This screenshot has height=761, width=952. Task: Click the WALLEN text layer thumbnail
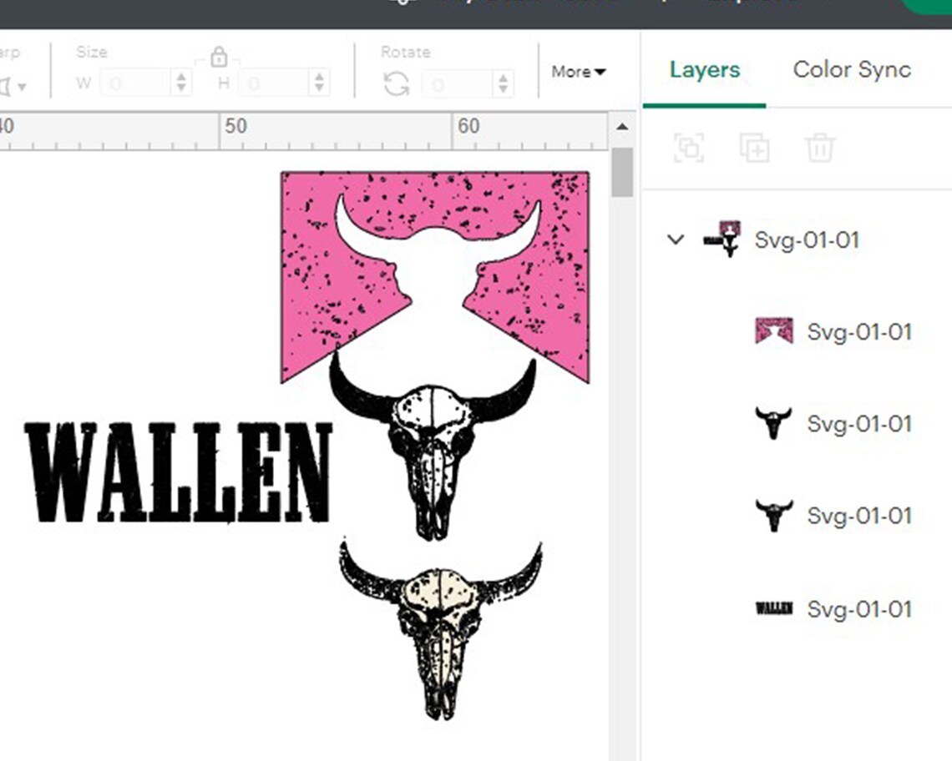776,608
